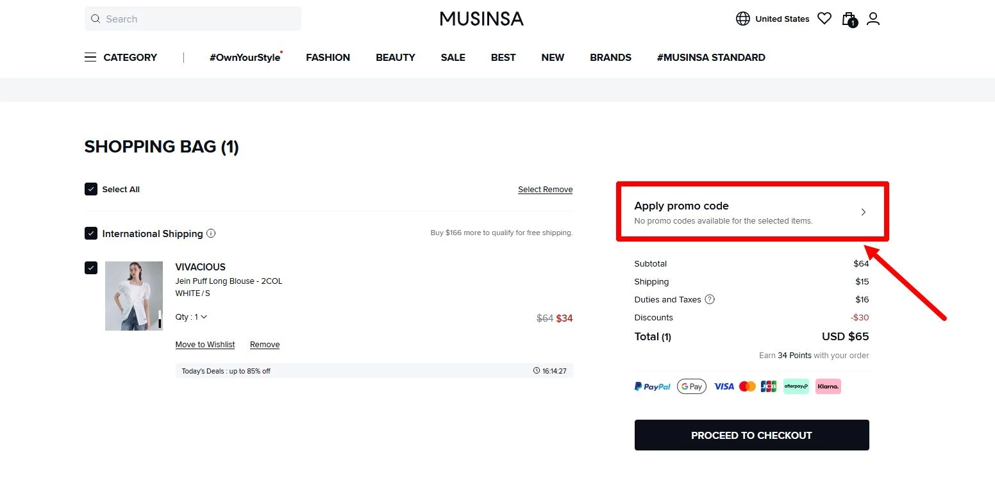
Task: Click the '$34' sale price
Action: tap(564, 318)
